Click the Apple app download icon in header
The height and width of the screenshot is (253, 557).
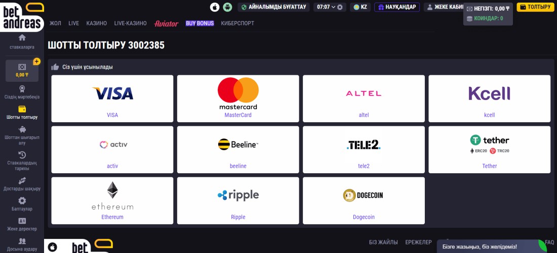(215, 7)
